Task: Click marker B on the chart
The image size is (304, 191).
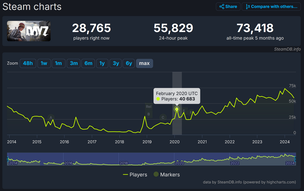Action: point(149,114)
